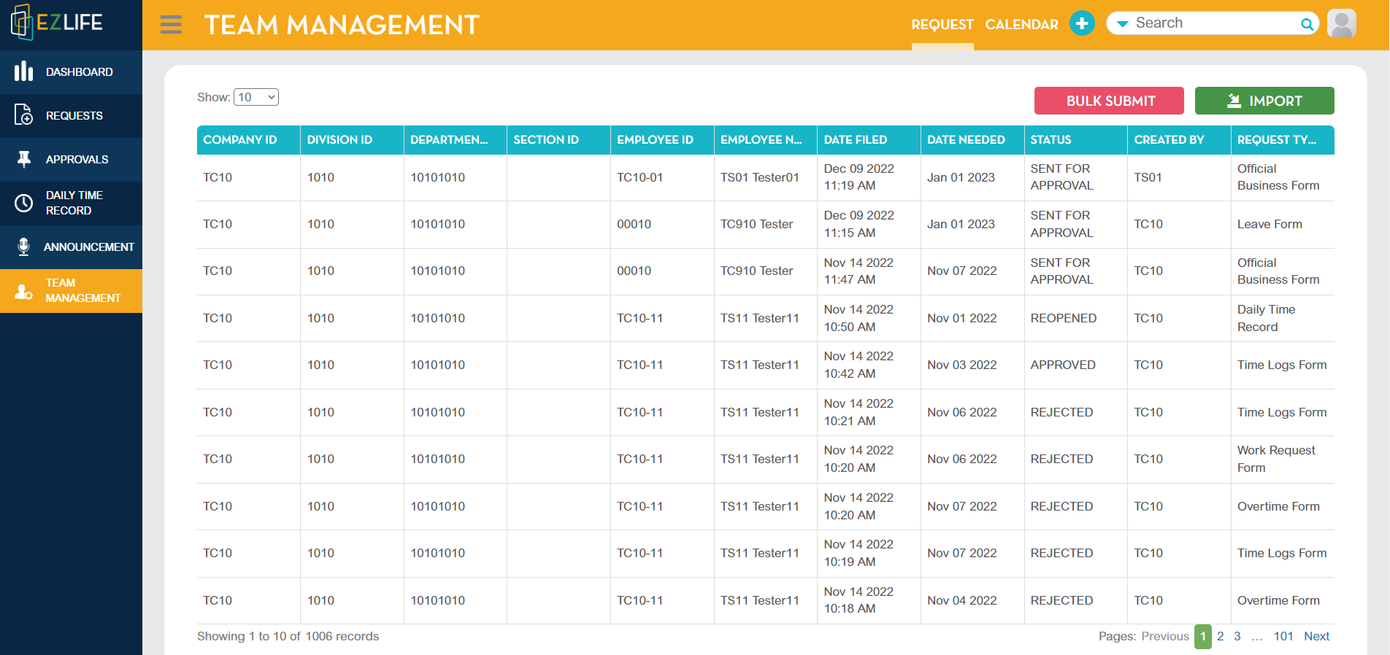Screen dimensions: 1390x655
Task: Click the Dashboard bar chart icon
Action: click(x=23, y=71)
